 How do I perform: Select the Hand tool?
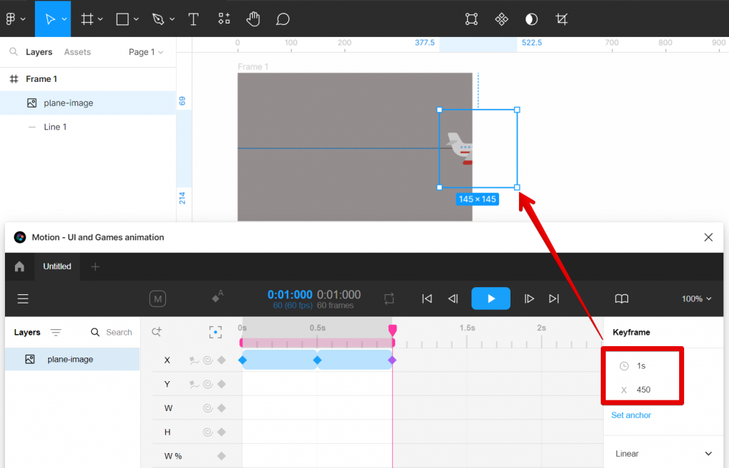point(253,19)
